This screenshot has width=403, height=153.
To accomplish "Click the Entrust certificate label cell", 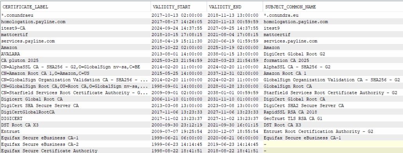I will pos(75,131).
